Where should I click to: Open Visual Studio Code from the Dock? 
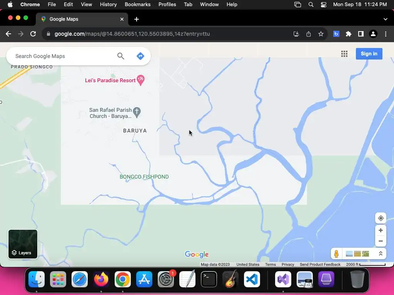tap(252, 279)
